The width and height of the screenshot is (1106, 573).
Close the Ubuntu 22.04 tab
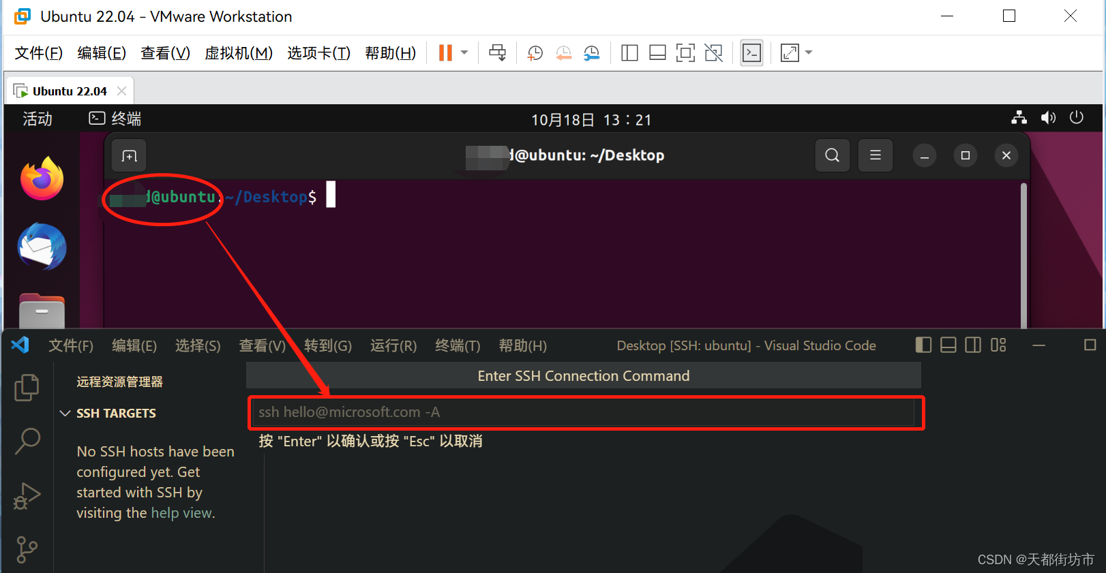121,91
